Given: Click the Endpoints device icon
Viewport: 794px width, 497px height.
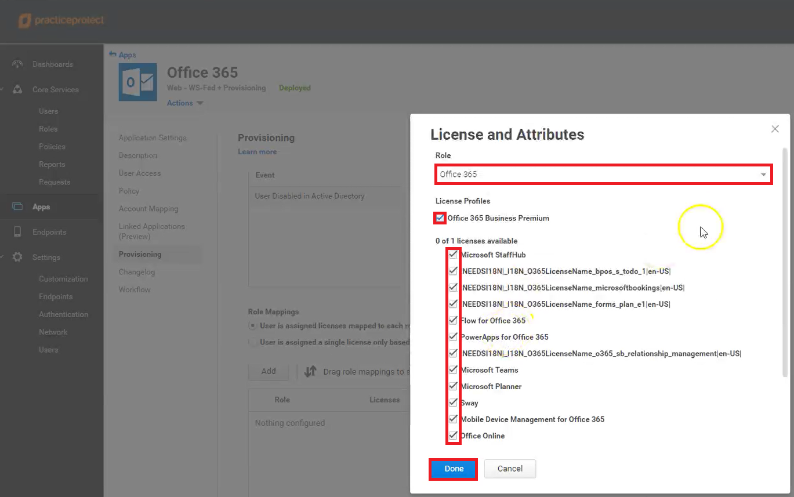Looking at the screenshot, I should tap(17, 232).
